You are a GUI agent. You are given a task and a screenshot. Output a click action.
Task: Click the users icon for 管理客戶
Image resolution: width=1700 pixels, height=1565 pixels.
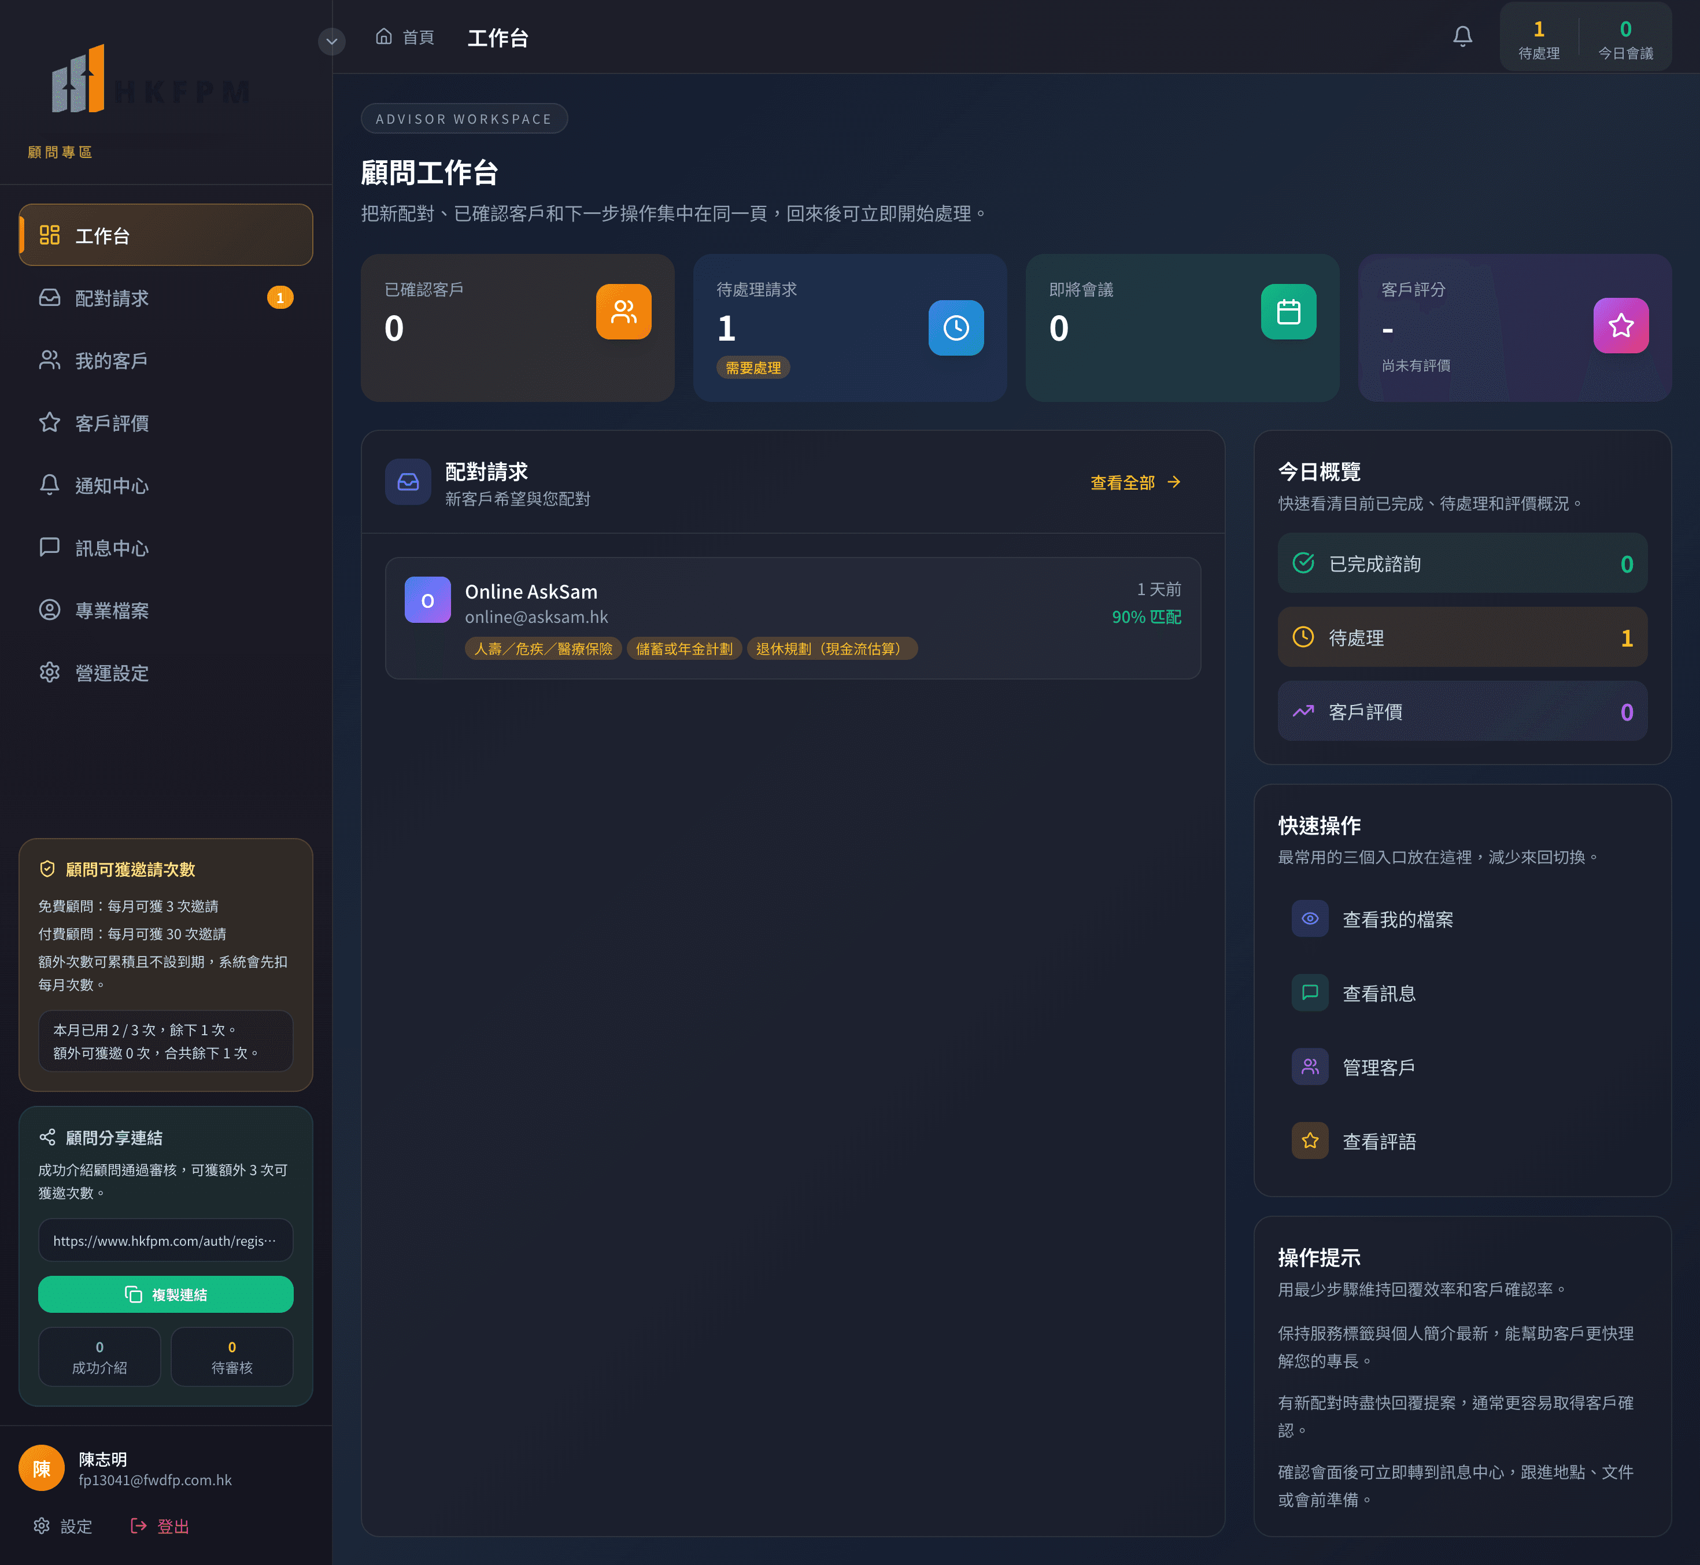point(1310,1067)
